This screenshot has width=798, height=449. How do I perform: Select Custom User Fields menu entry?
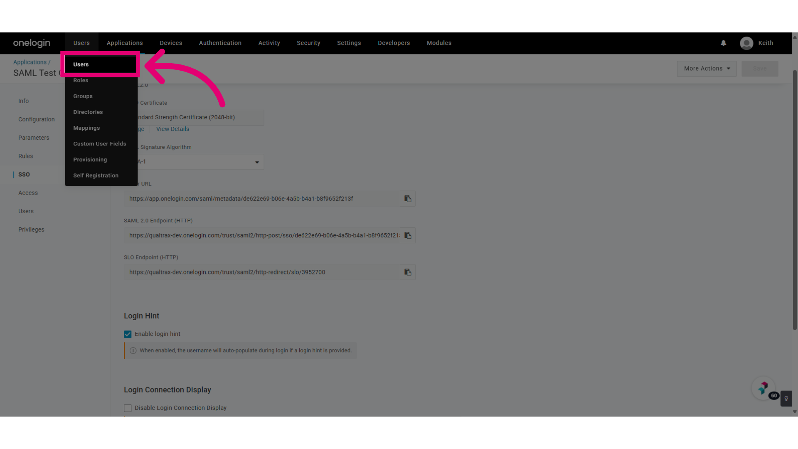point(101,144)
